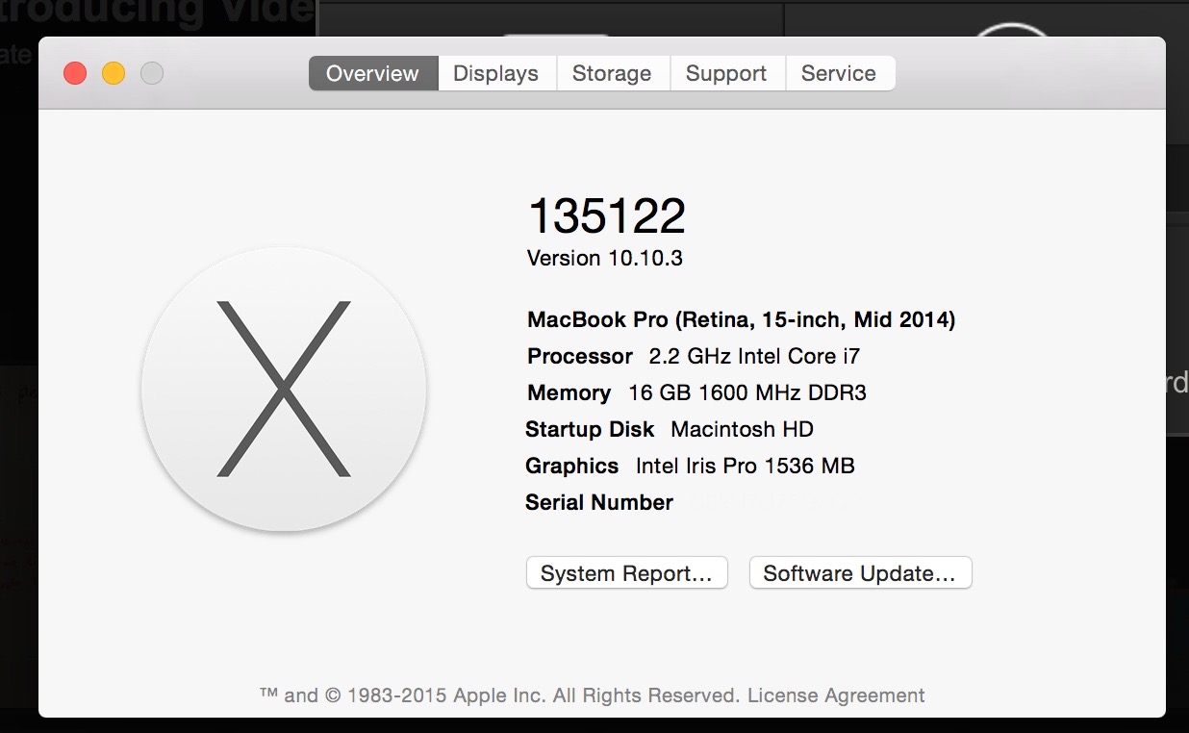Click the Macintosh HD startup disk value
Viewport: 1189px width, 733px height.
click(743, 429)
